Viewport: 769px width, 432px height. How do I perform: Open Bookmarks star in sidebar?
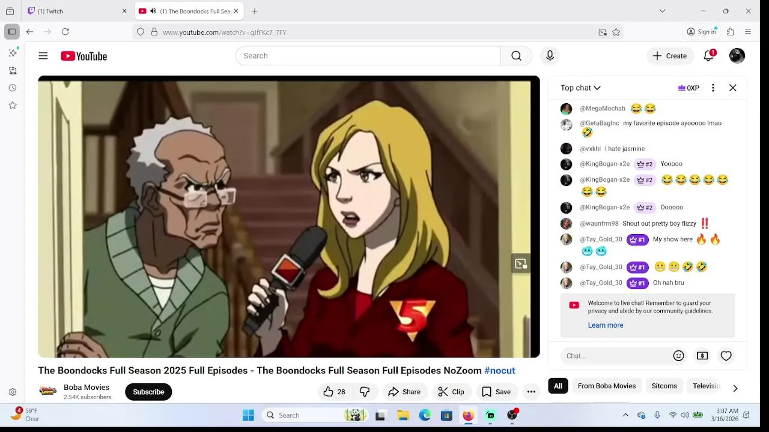(13, 105)
